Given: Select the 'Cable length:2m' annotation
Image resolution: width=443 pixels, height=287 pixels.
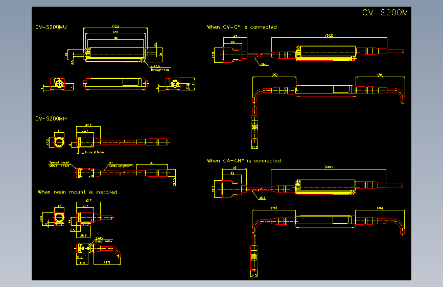Looking at the screenshot, I should point(121,166).
